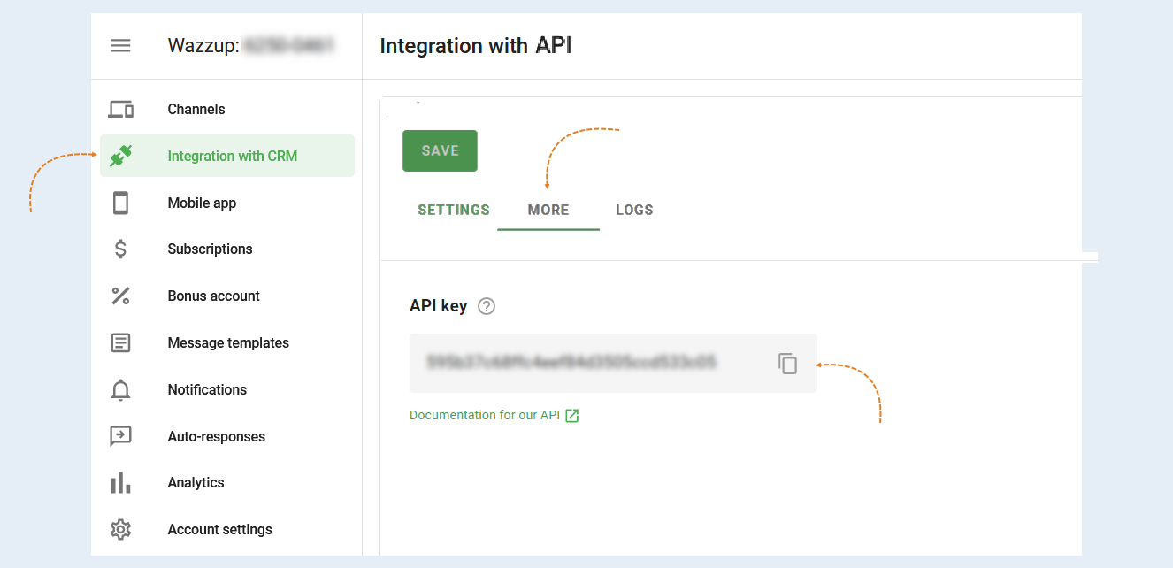Open Auto-responses section

coord(227,436)
